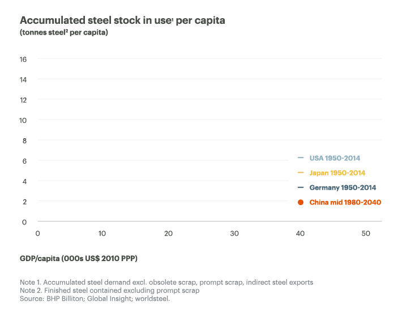The width and height of the screenshot is (402, 320).
Task: Click the x-axis value 20
Action: pos(168,233)
